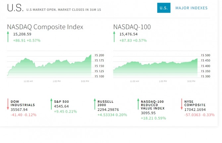
Task: Switch to the Major Indexes tab
Action: coord(192,8)
